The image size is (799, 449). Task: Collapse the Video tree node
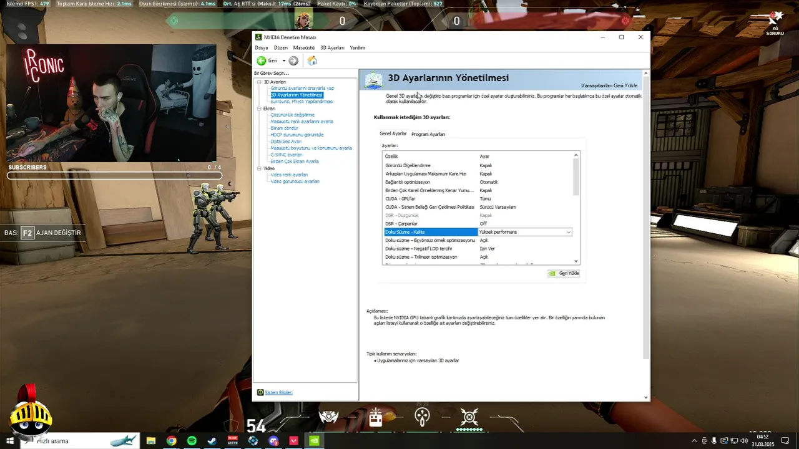(259, 168)
